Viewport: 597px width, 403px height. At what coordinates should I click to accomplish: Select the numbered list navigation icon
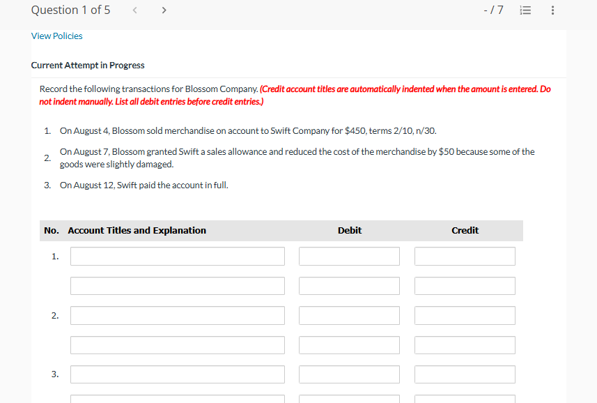526,10
